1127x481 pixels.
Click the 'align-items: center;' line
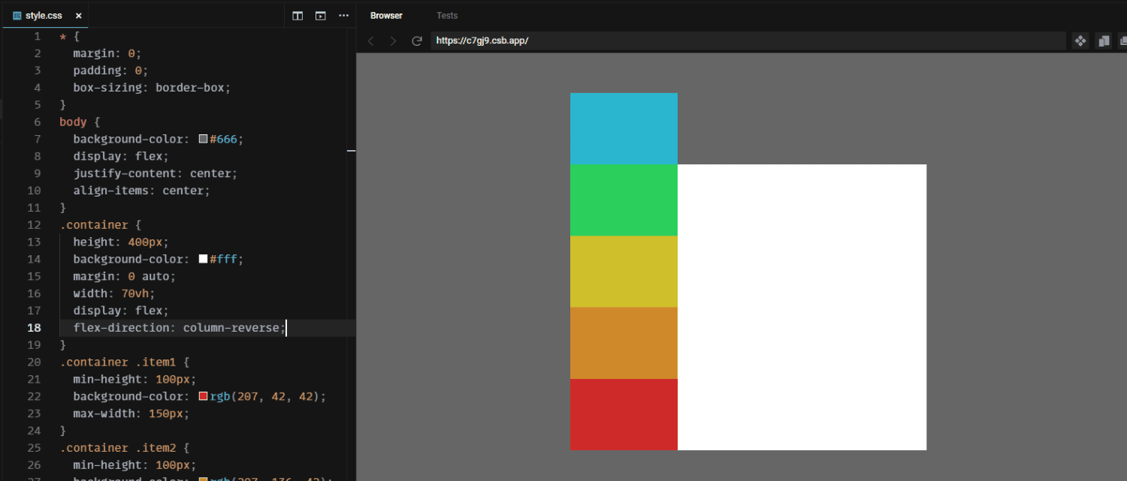tap(141, 191)
